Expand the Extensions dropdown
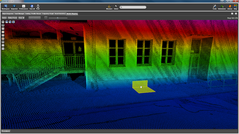 [222, 7]
